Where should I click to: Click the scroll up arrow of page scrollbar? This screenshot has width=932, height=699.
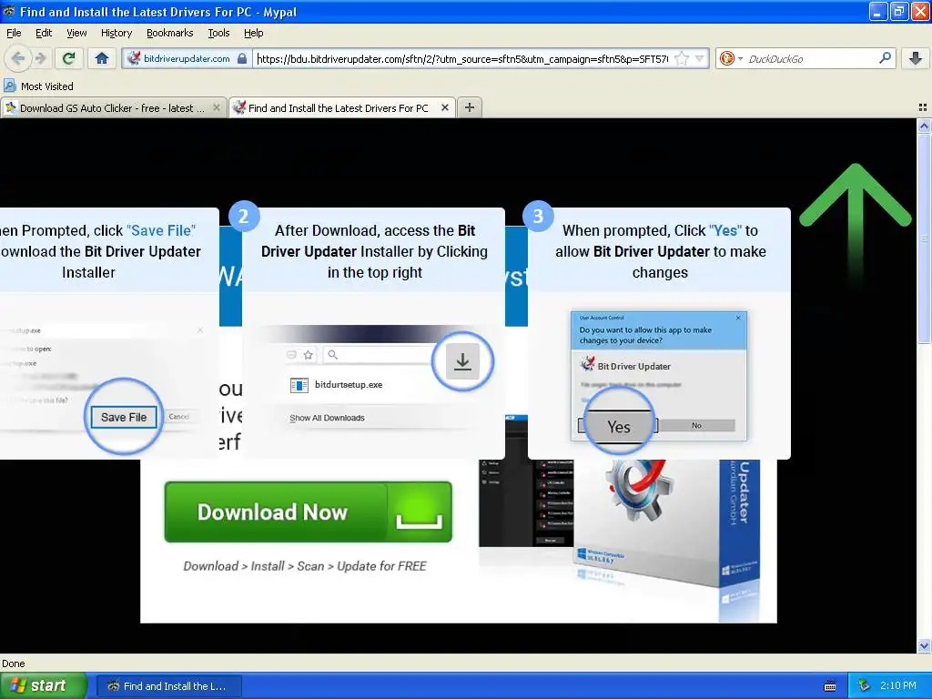tap(924, 126)
